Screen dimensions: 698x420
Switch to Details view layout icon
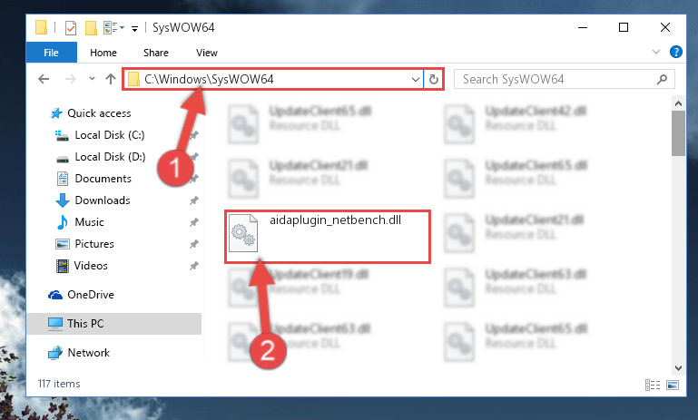(653, 385)
